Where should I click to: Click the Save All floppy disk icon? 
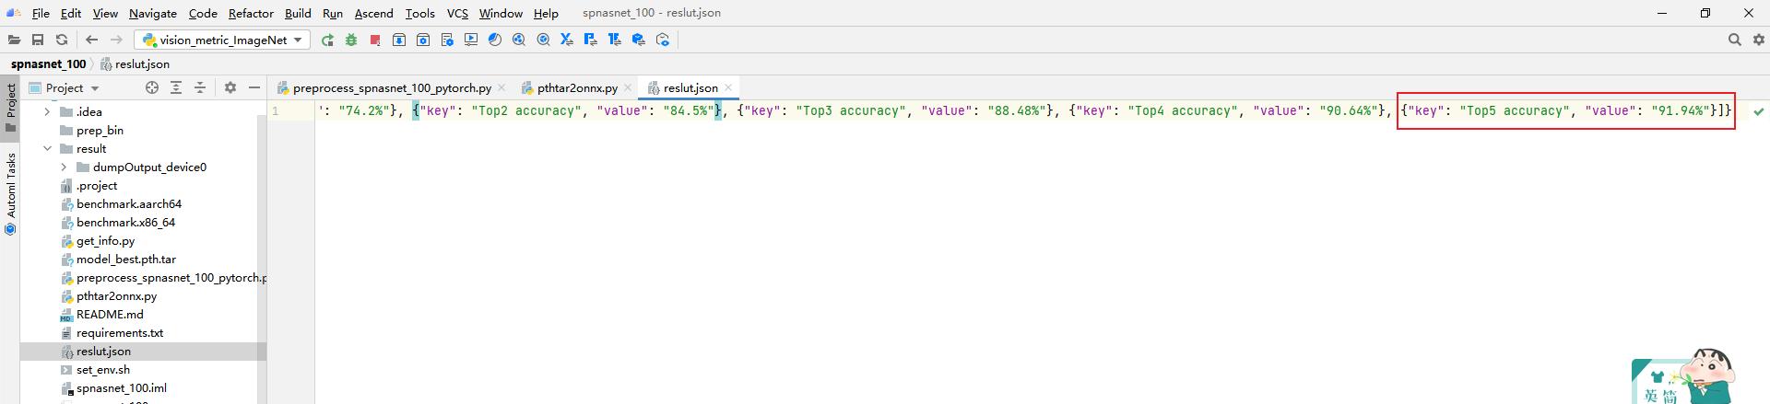click(38, 40)
